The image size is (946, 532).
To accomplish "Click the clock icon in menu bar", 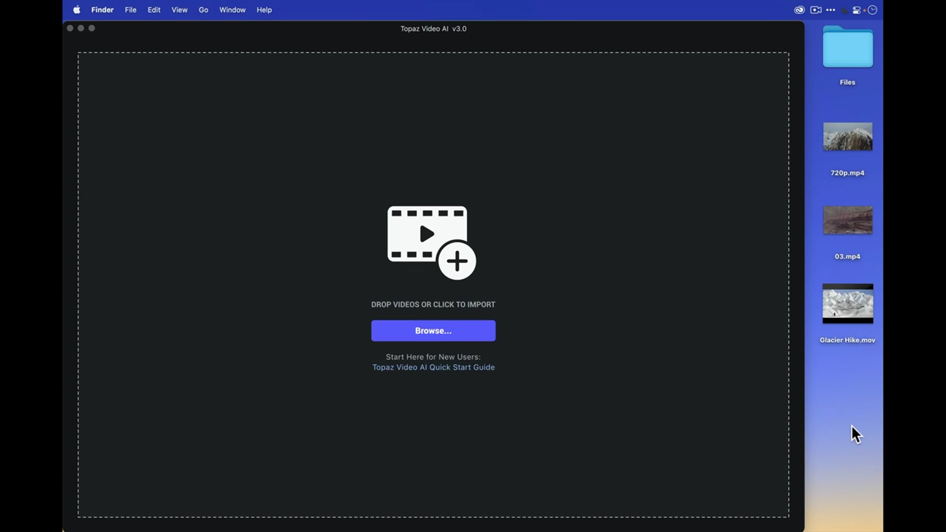I will coord(873,10).
